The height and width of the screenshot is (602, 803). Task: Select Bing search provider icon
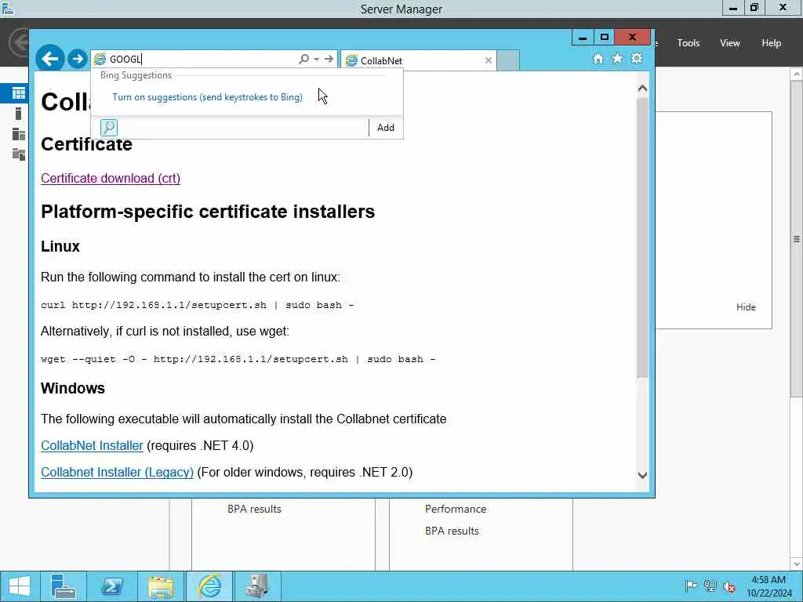coord(109,128)
